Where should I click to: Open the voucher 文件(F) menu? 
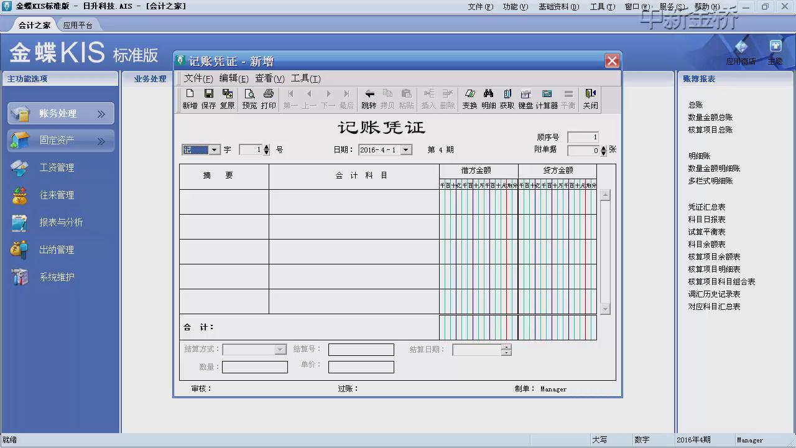tap(198, 78)
